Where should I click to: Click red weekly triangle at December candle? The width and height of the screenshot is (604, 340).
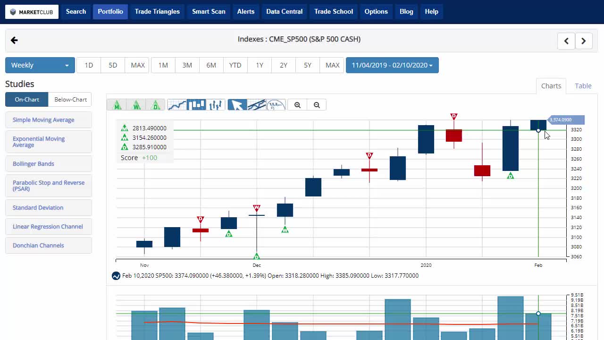[257, 208]
